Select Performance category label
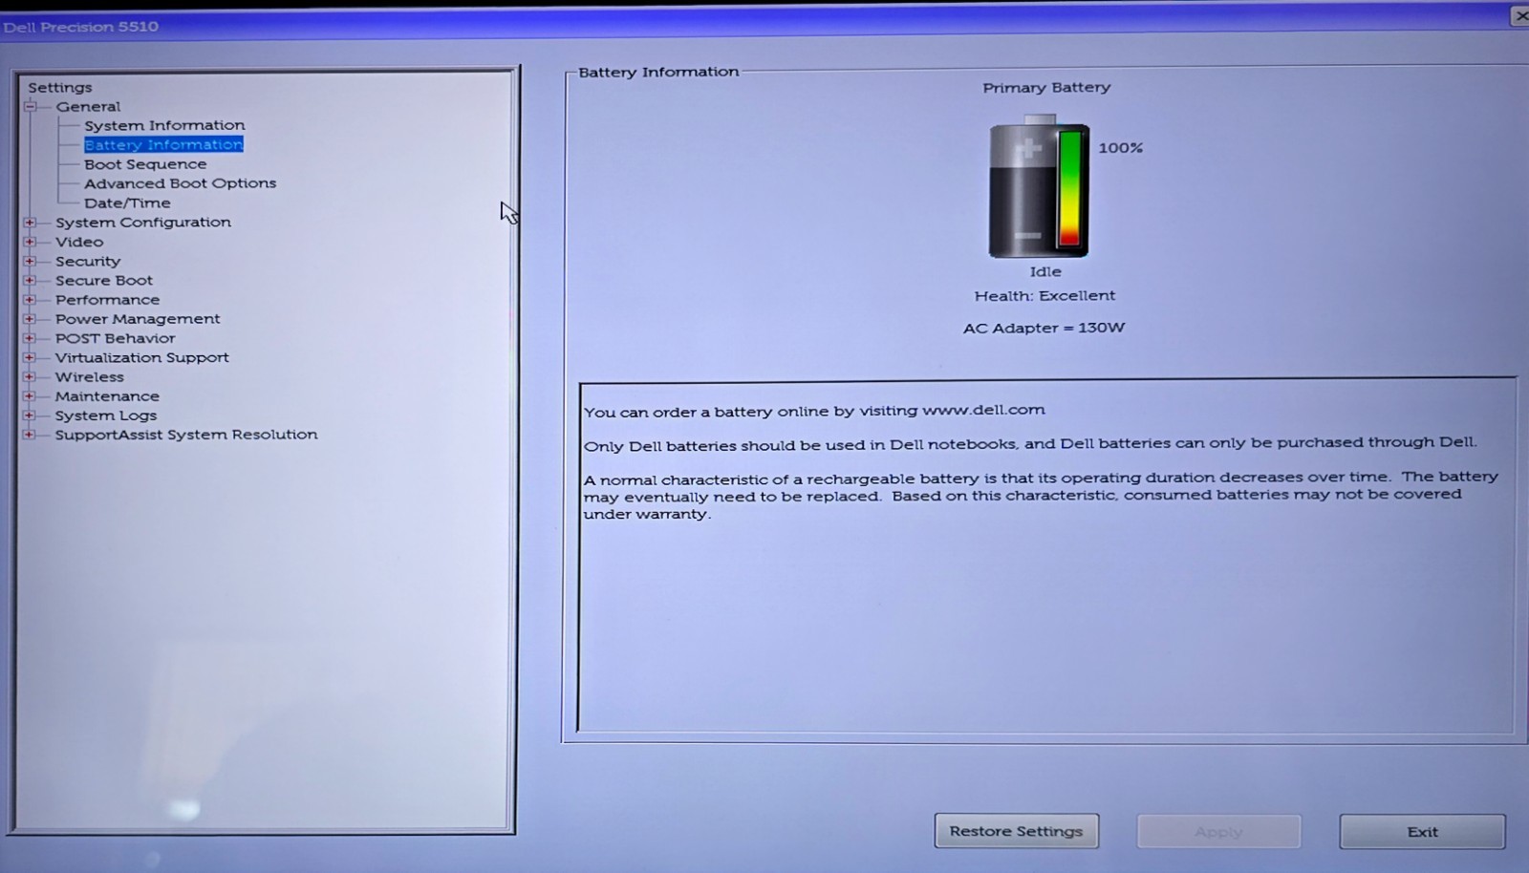 [x=107, y=300]
